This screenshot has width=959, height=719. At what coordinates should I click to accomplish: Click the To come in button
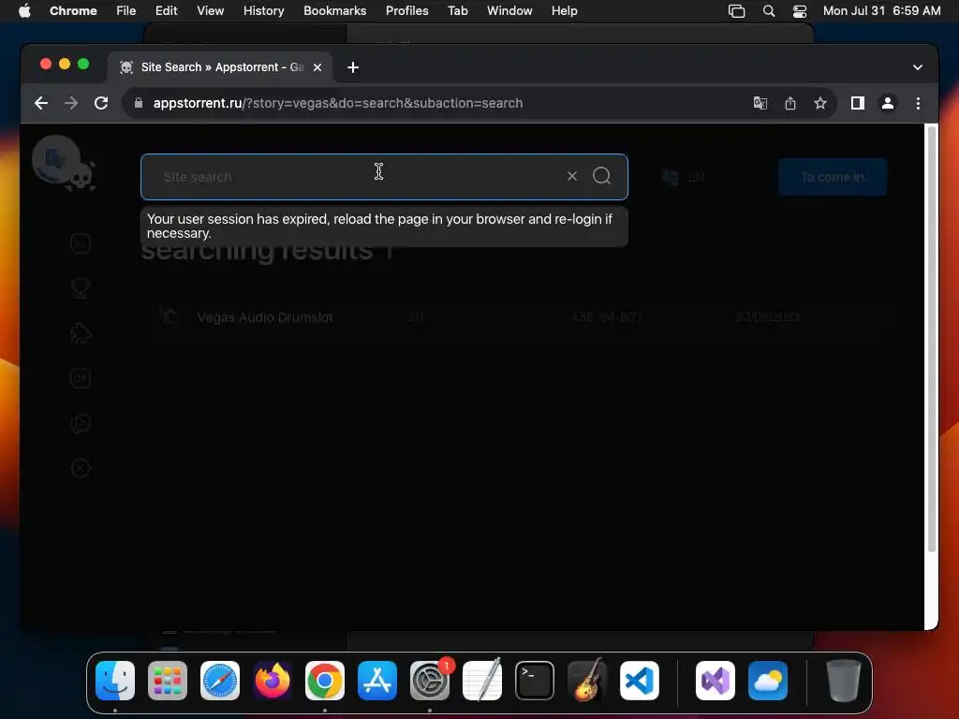833,177
